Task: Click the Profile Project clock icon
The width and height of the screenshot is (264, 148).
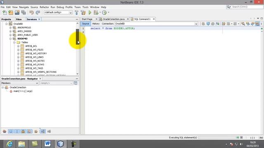Action: coord(104,13)
